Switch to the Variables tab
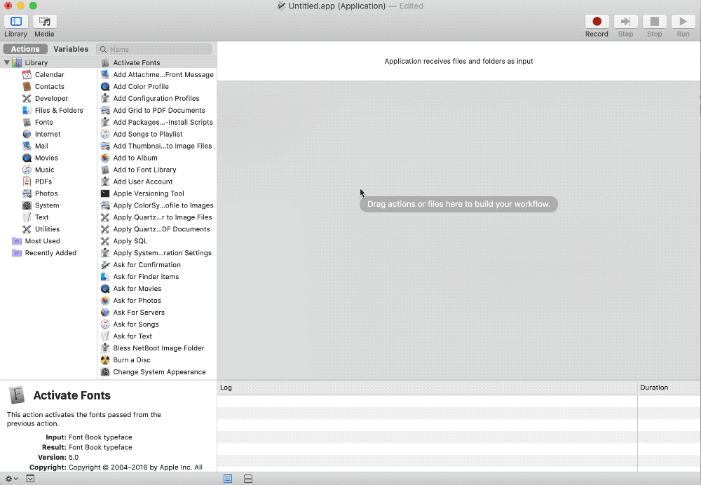 (71, 49)
